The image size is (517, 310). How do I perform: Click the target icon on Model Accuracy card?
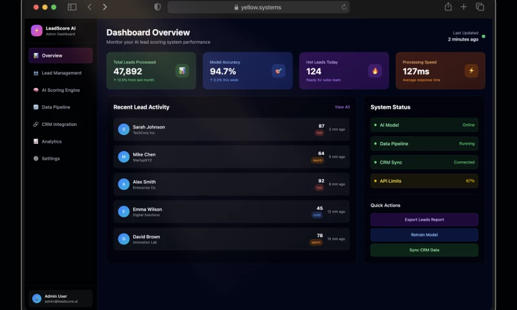[x=279, y=71]
